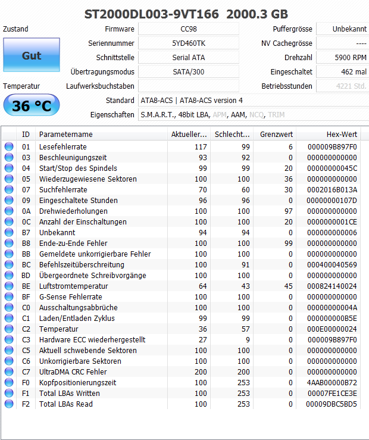Click status orb for Luftstromtemperatur row

[x=9, y=286]
